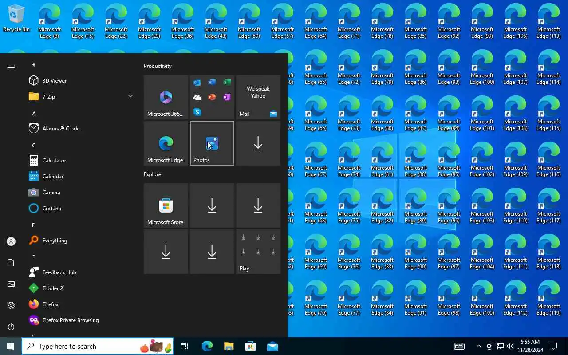Select the Recycle Bin icon
Screen dimensions: 568x355
point(16,18)
